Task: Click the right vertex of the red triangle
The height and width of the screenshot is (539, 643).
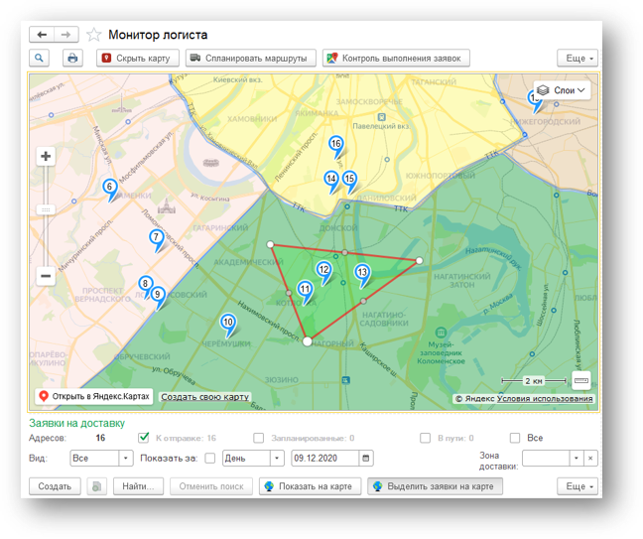Action: point(419,260)
